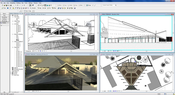Choose the Split tool
This screenshot has width=175, height=95.
pyautogui.click(x=44, y=8)
